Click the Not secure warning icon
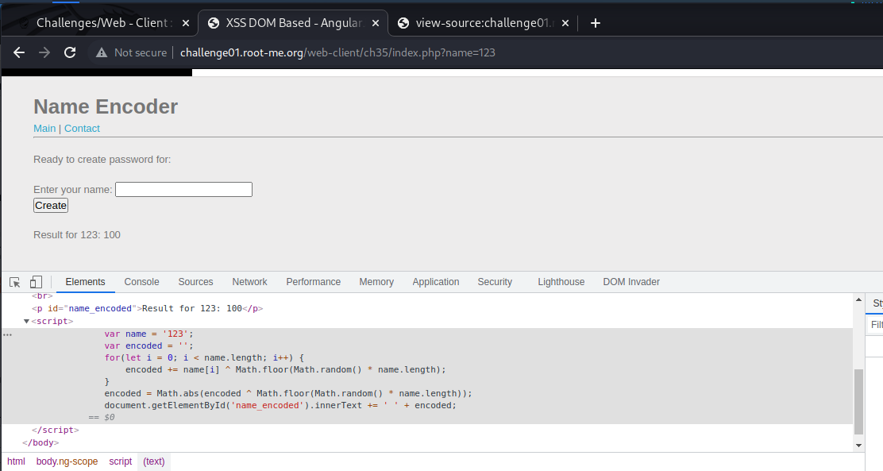883x471 pixels. [x=102, y=52]
